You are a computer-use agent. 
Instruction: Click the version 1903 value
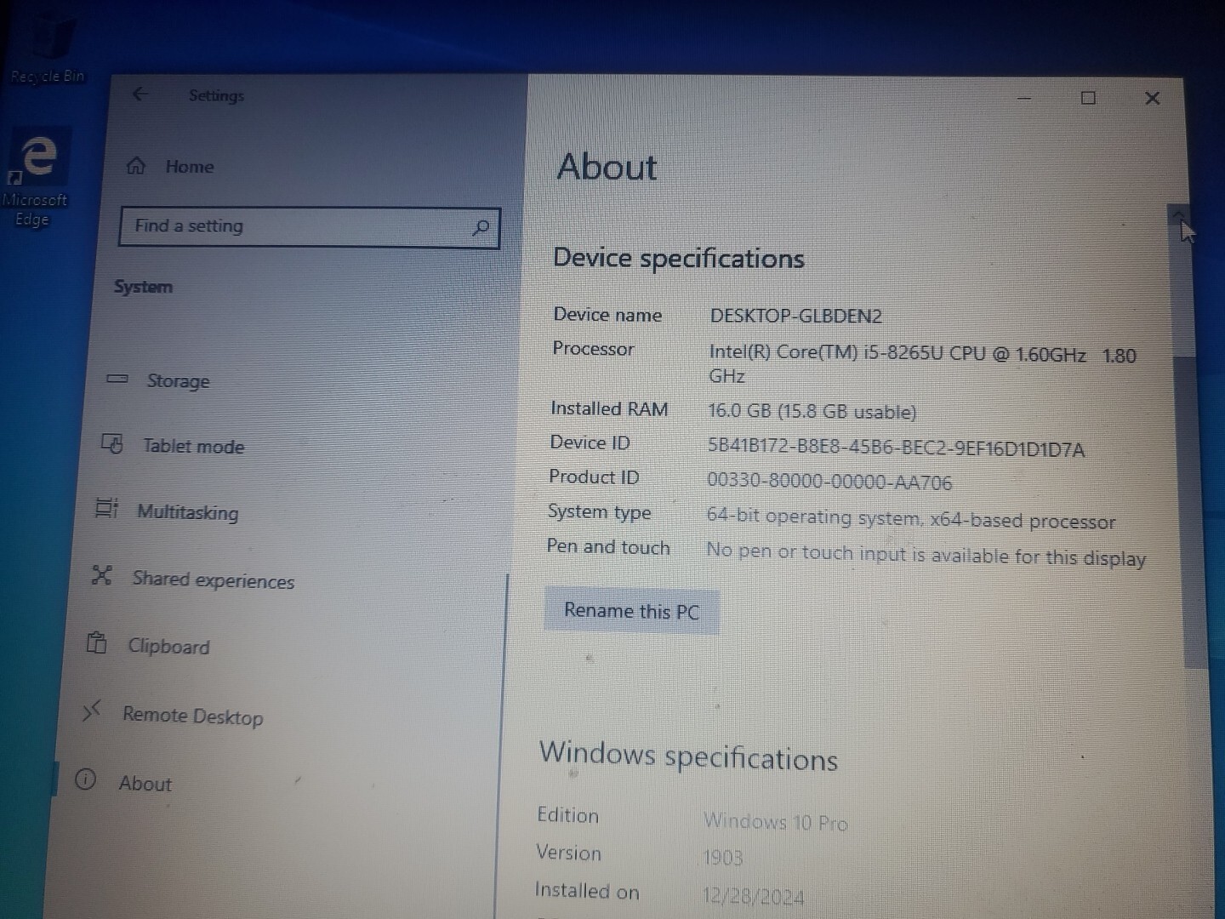[x=723, y=857]
